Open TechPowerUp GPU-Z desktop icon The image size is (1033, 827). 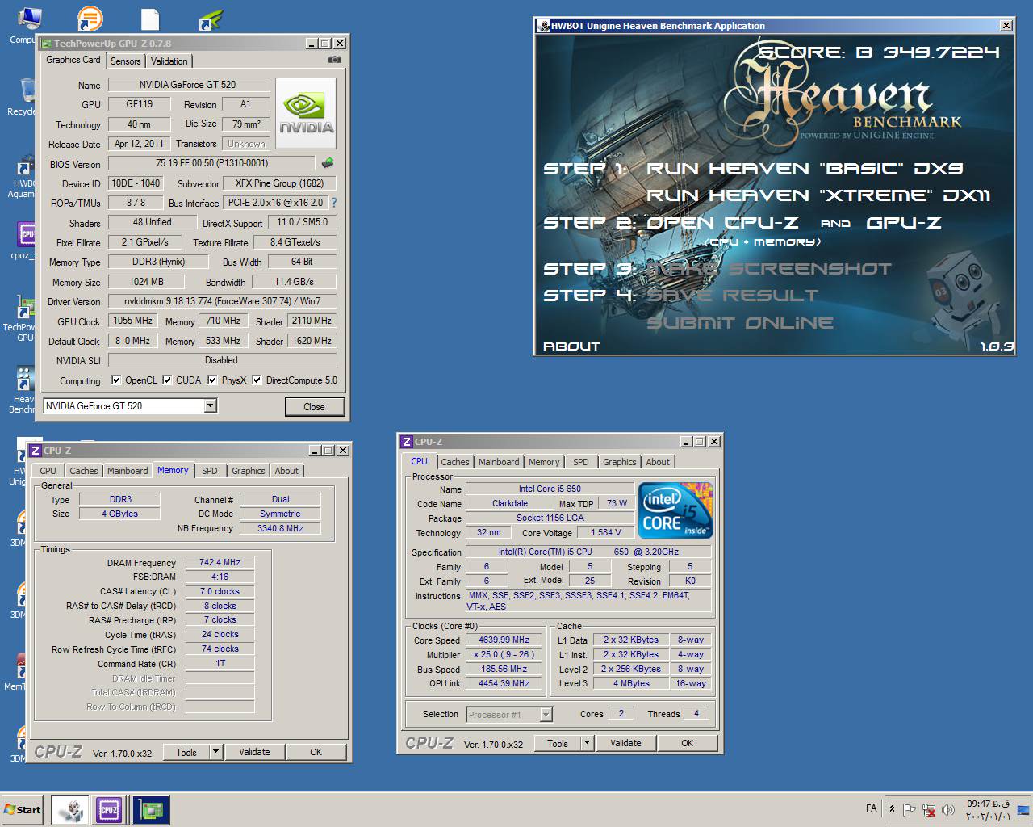tap(23, 317)
